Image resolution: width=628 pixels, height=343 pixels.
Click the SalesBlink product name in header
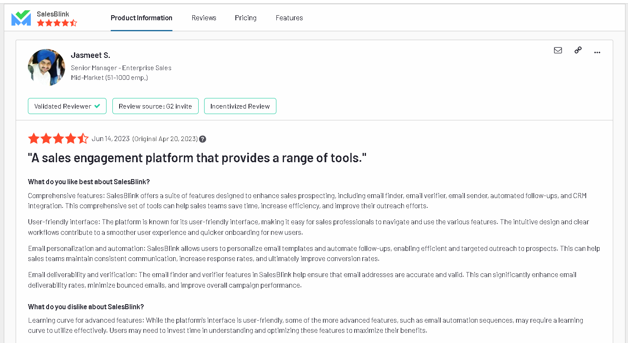click(x=53, y=14)
